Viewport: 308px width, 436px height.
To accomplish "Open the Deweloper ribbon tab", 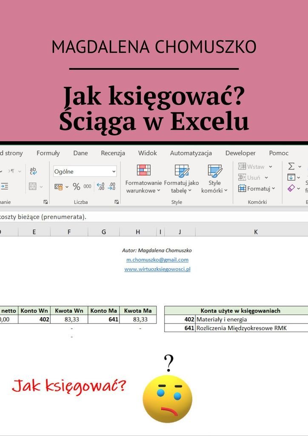I will (240, 153).
